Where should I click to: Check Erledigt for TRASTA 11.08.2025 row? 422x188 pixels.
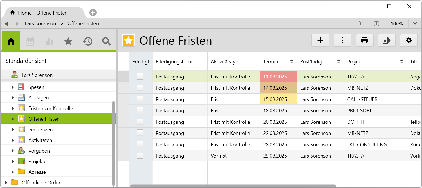(x=140, y=76)
